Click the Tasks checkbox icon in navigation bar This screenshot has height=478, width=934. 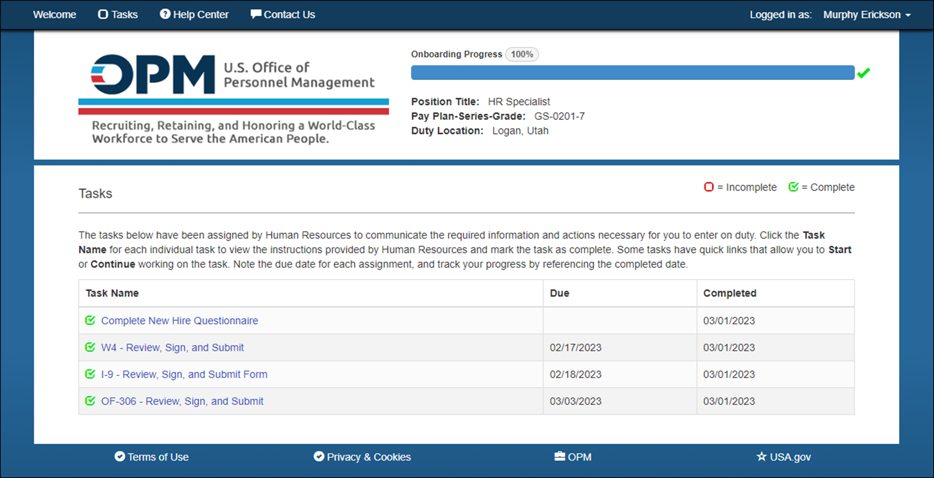[x=103, y=14]
